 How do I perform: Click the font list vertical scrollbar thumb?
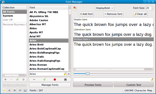tap(70, 12)
